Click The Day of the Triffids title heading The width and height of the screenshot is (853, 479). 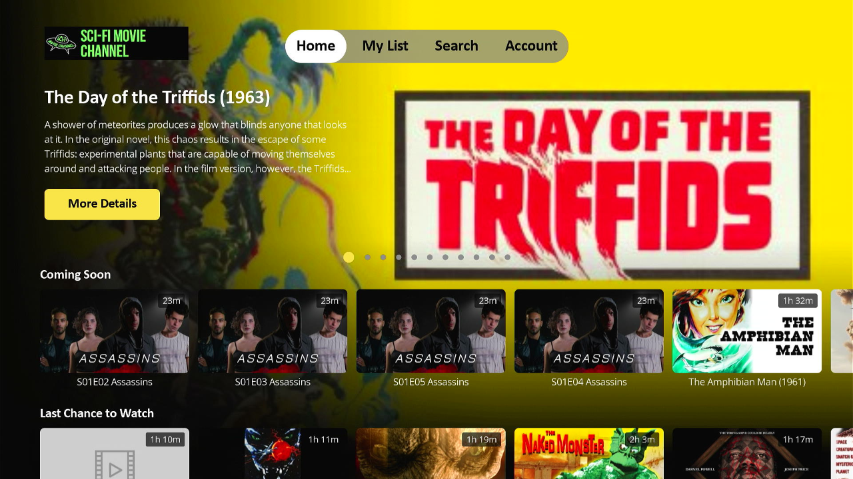(157, 98)
